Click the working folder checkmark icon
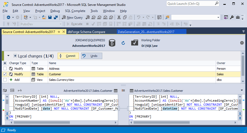 point(135,43)
